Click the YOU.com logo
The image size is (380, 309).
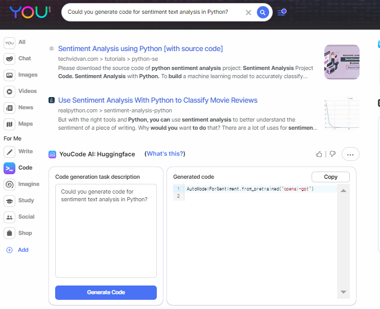tap(30, 12)
